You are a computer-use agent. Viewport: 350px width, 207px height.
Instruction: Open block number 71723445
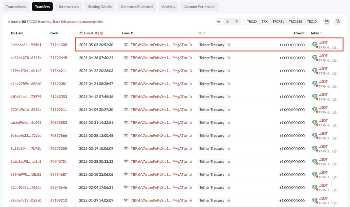point(58,58)
